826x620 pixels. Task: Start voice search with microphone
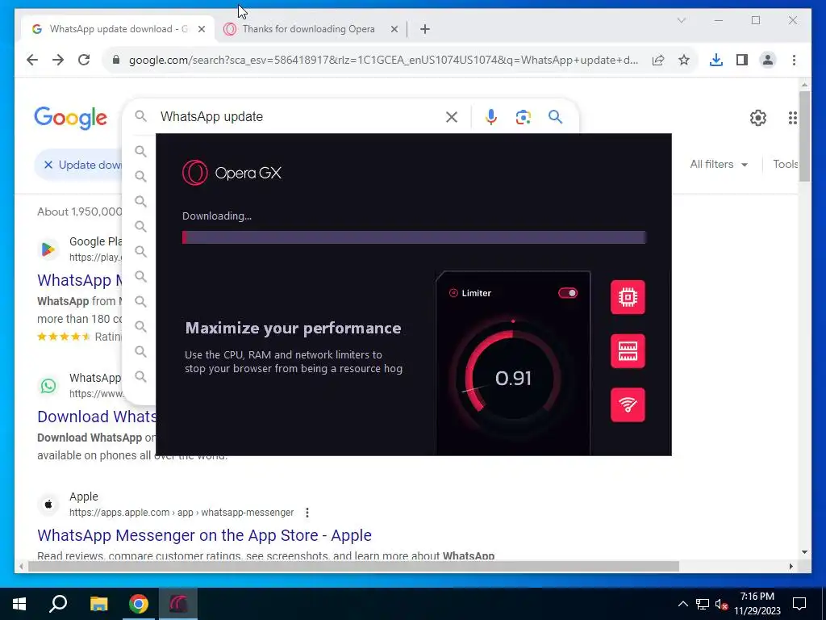[x=491, y=117]
